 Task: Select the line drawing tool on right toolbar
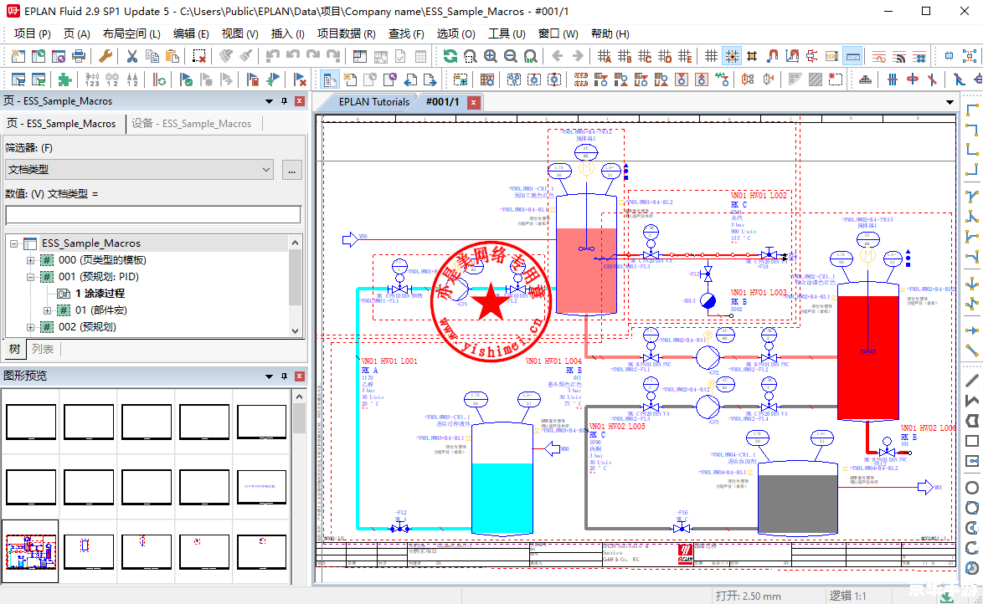pos(972,381)
